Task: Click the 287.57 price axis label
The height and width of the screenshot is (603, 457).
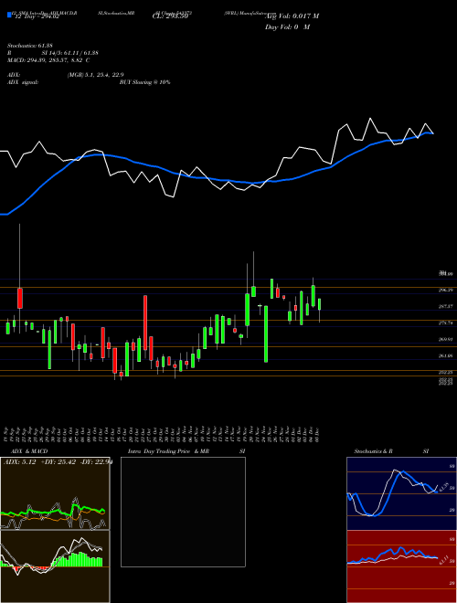Action: click(445, 306)
